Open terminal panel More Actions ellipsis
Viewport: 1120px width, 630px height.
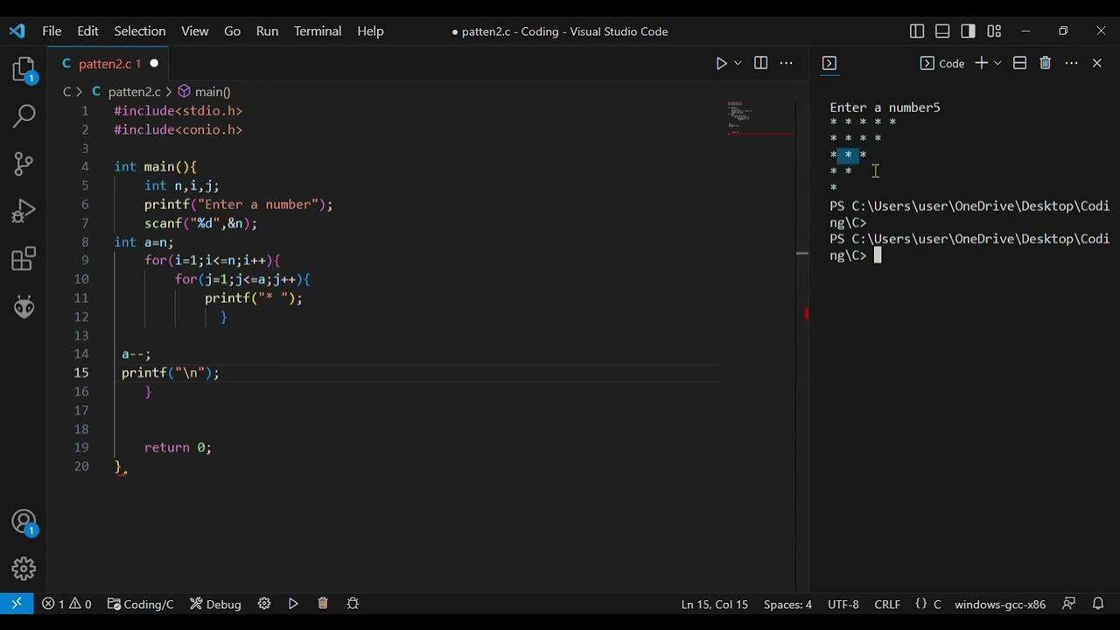tap(1071, 63)
